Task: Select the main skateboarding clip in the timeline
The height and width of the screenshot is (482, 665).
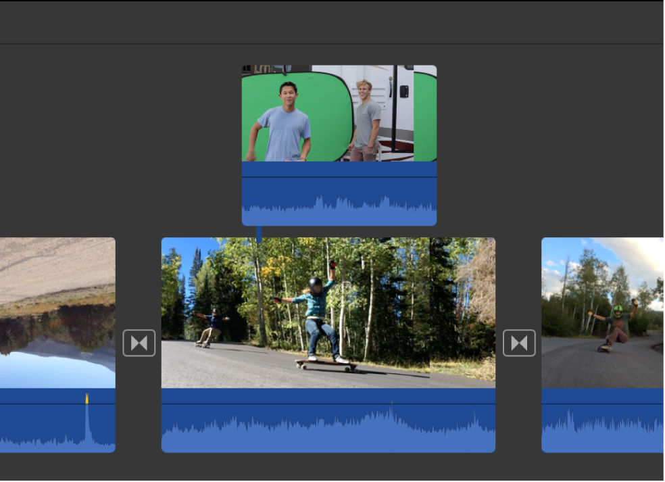Action: (x=328, y=312)
